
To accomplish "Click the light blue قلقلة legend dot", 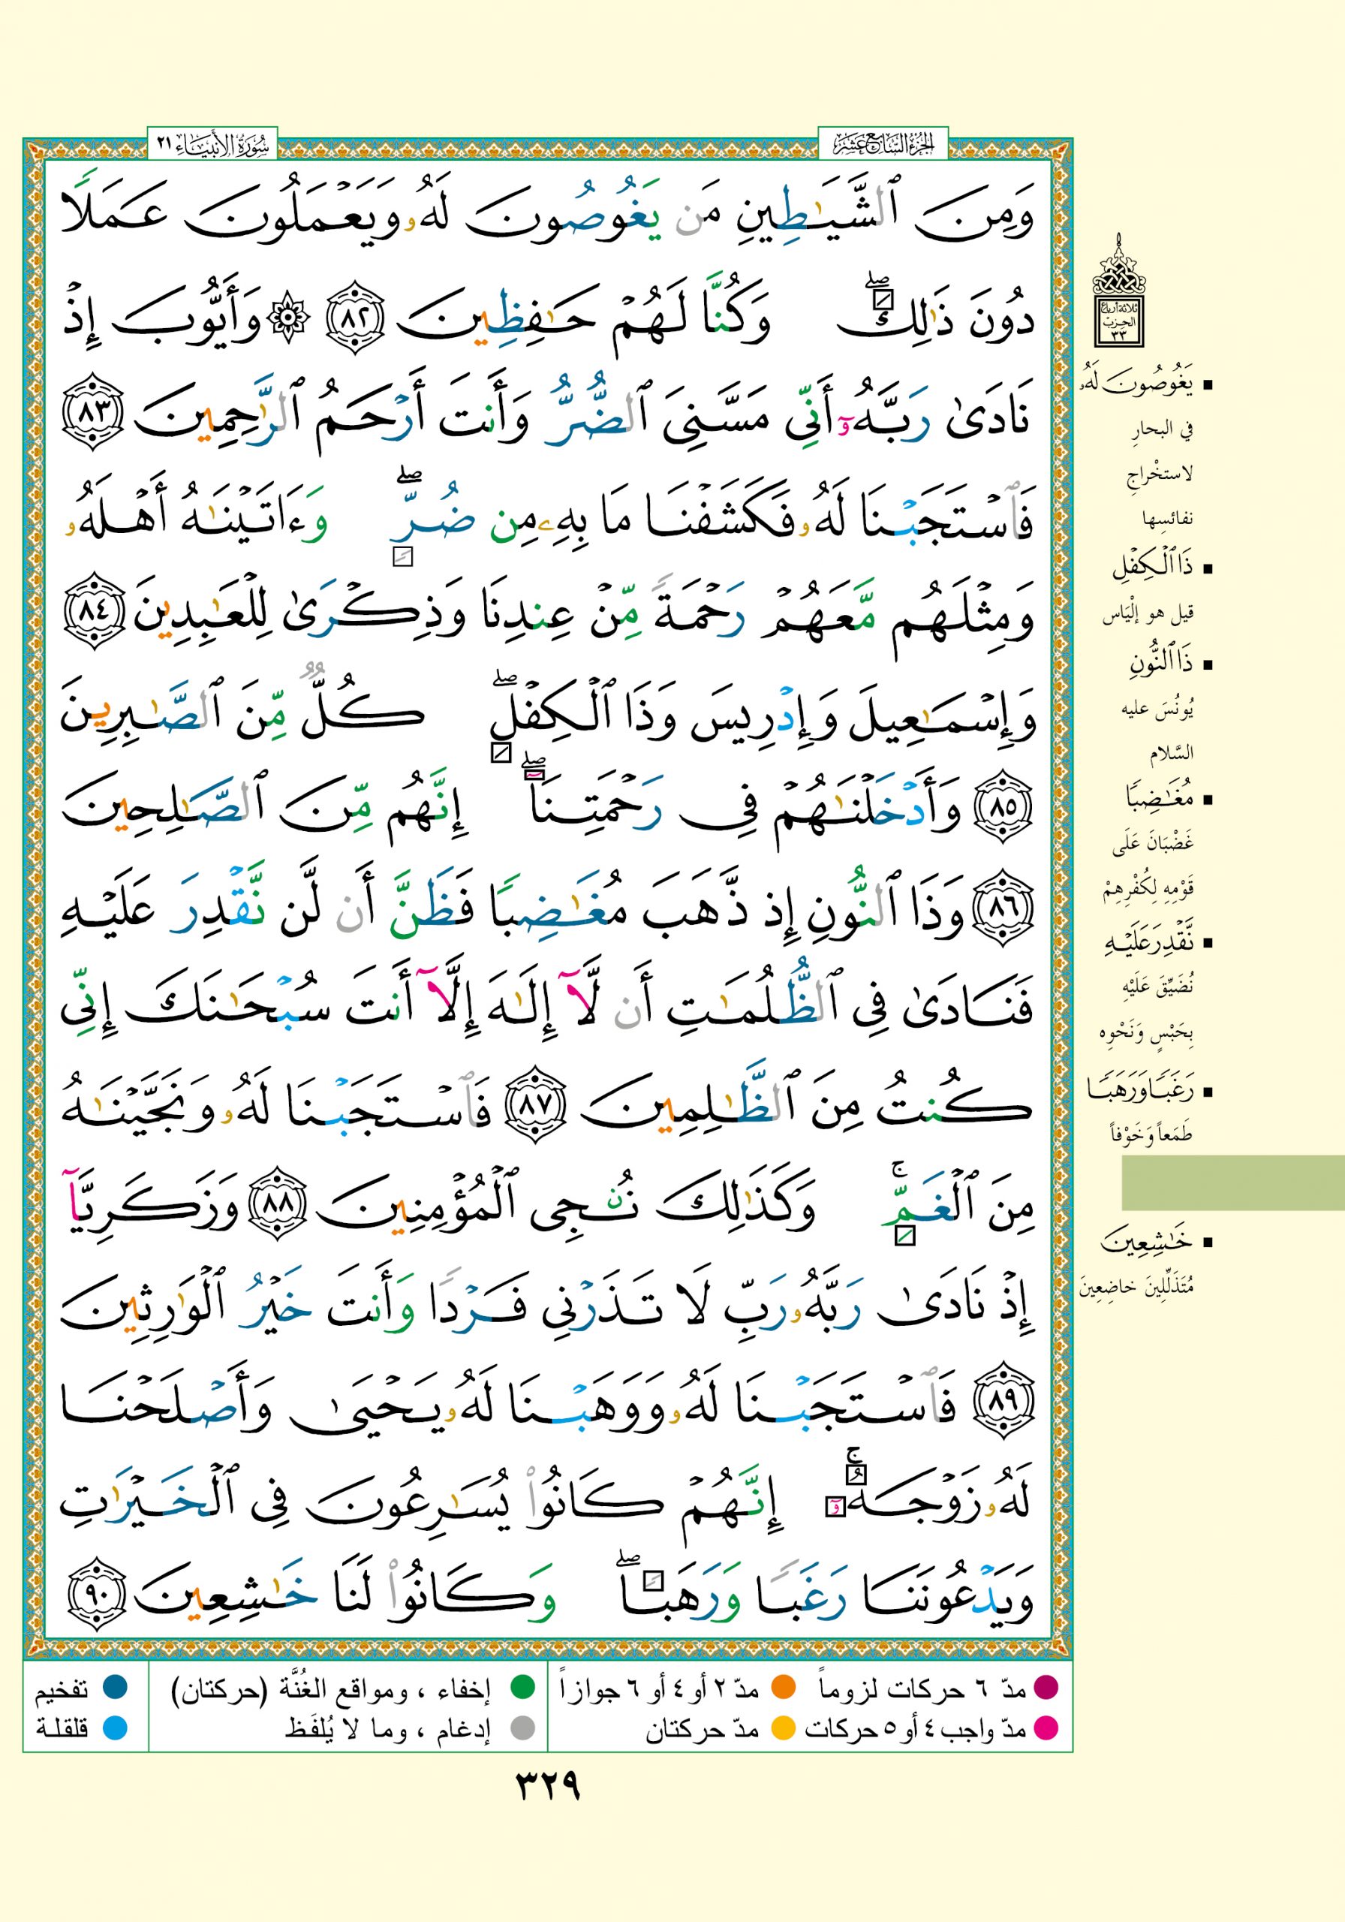I will 115,1728.
